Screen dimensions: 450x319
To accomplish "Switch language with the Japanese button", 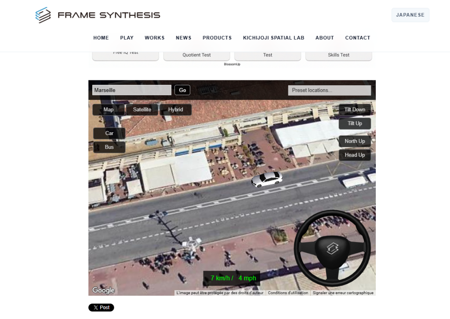I will click(410, 15).
